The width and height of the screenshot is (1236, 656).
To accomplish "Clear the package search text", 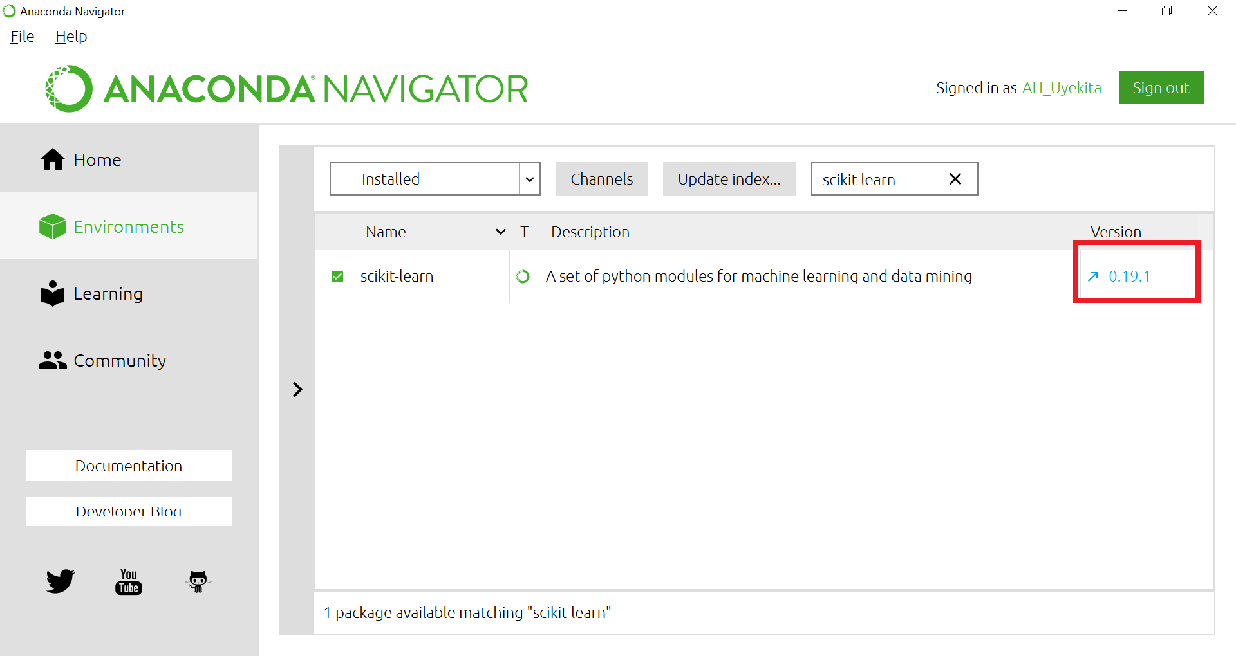I will point(955,179).
